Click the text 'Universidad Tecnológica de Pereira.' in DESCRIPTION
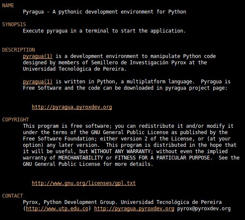The image size is (245, 220). point(75,69)
